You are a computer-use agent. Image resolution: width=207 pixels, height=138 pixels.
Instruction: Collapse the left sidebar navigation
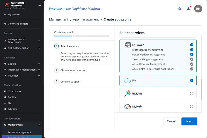pyautogui.click(x=39, y=5)
